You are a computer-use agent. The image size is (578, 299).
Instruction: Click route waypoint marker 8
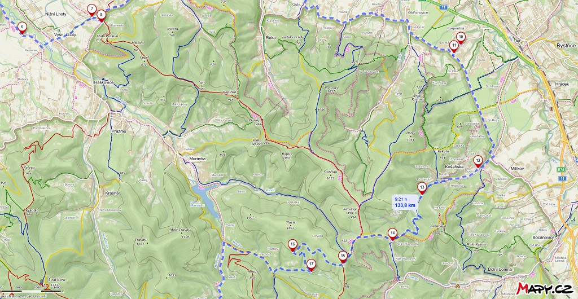[x=102, y=16]
